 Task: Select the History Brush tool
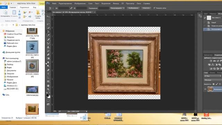[x=48, y=51]
